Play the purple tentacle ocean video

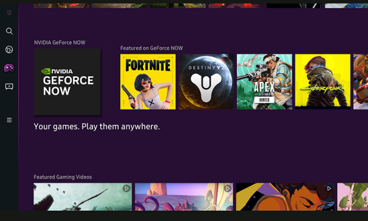(x=184, y=197)
